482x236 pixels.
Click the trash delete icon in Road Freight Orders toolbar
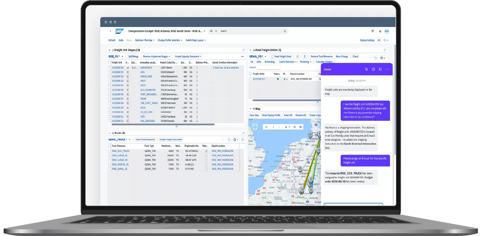point(305,56)
